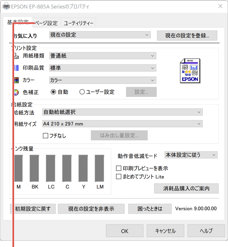The width and height of the screenshot is (228, 247).
Task: Click the C ink level bar
Action: (x=67, y=168)
